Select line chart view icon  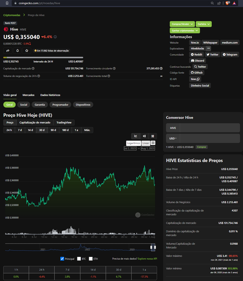tap(136, 136)
